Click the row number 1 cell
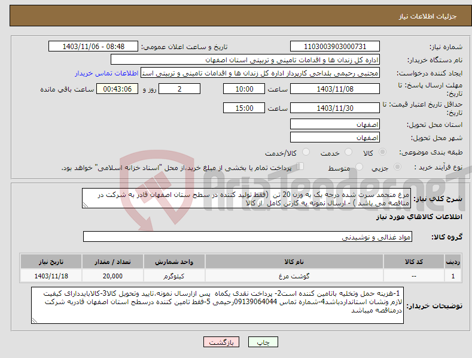Image resolution: width=472 pixels, height=358 pixels. click(453, 276)
